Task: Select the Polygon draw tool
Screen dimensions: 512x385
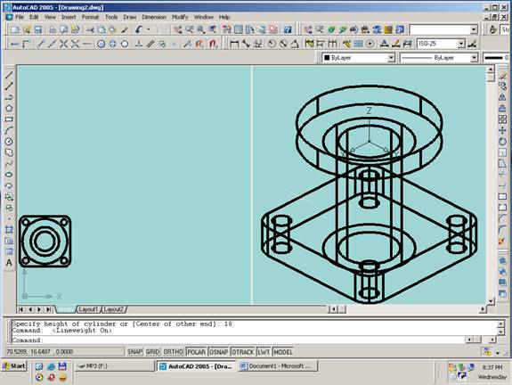Action: [x=9, y=108]
